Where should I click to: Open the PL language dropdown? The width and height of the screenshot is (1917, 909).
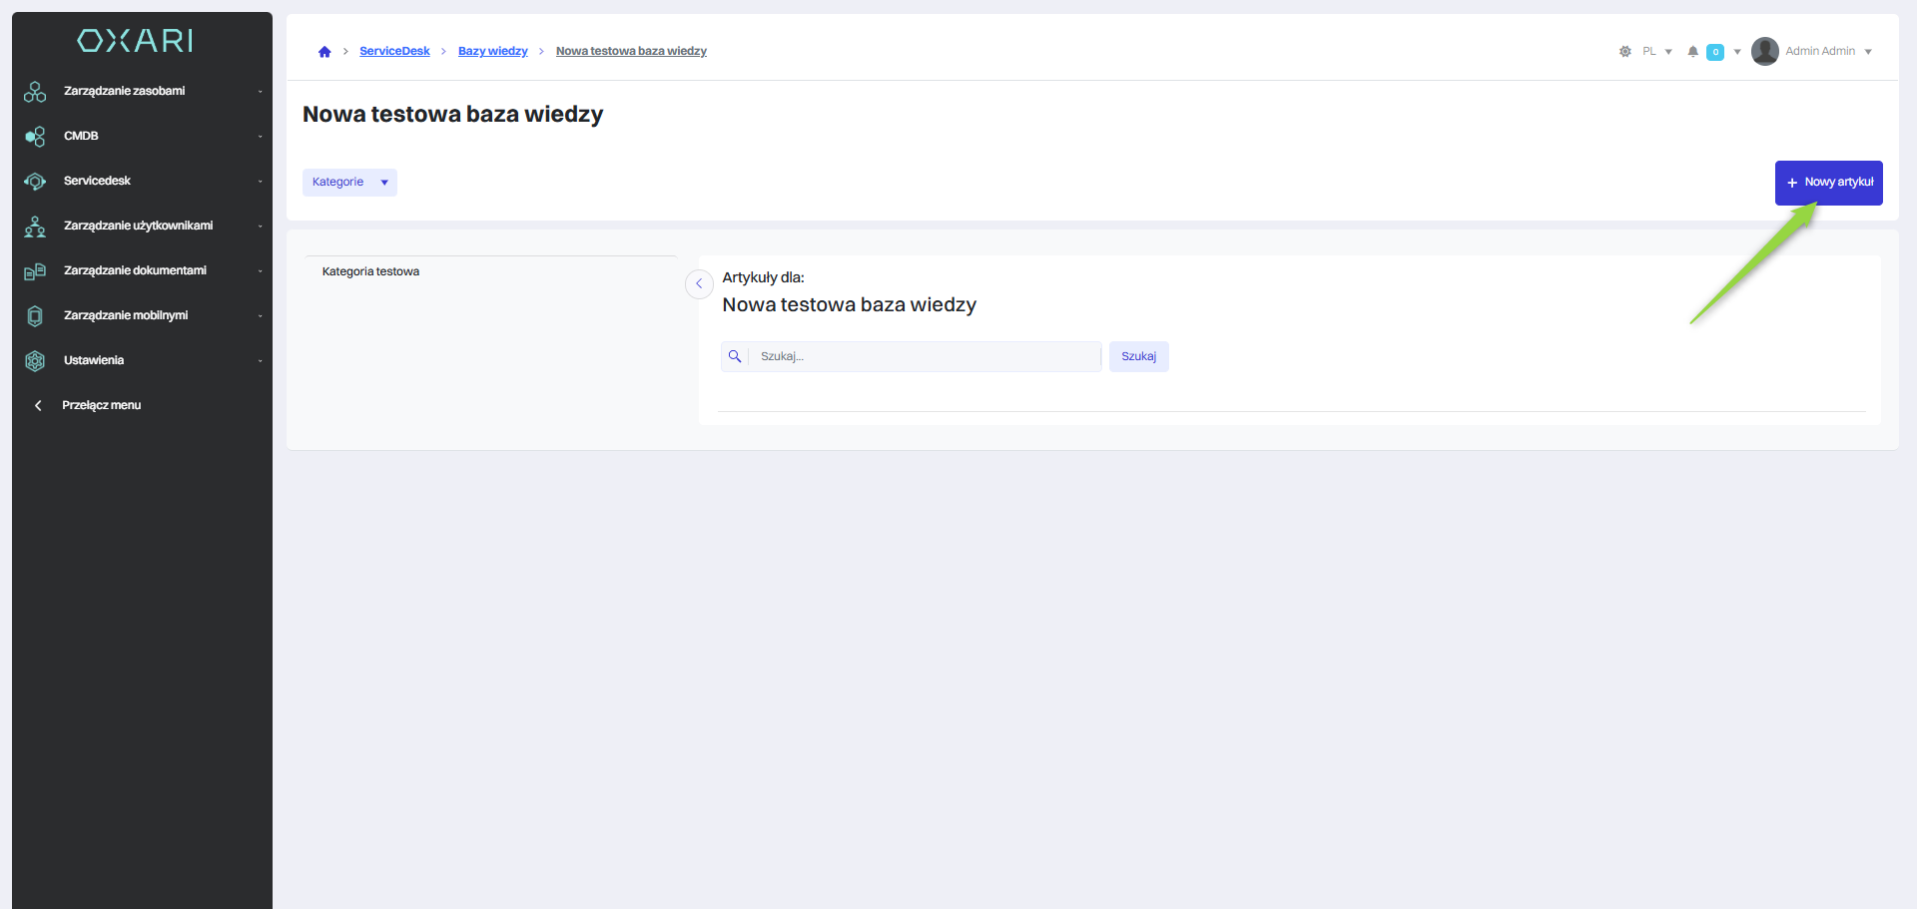[1656, 52]
